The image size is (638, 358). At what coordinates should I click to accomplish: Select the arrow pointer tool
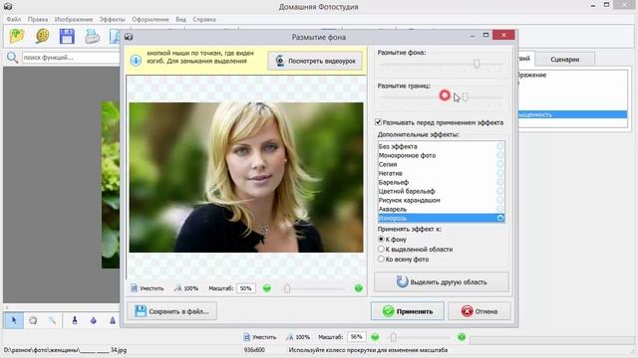coord(14,320)
